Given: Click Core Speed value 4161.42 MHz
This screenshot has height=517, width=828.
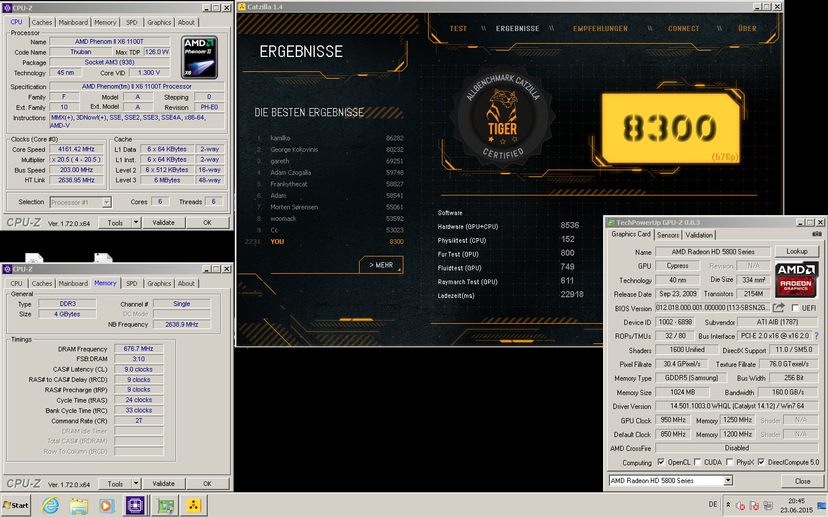Looking at the screenshot, I should (x=77, y=149).
